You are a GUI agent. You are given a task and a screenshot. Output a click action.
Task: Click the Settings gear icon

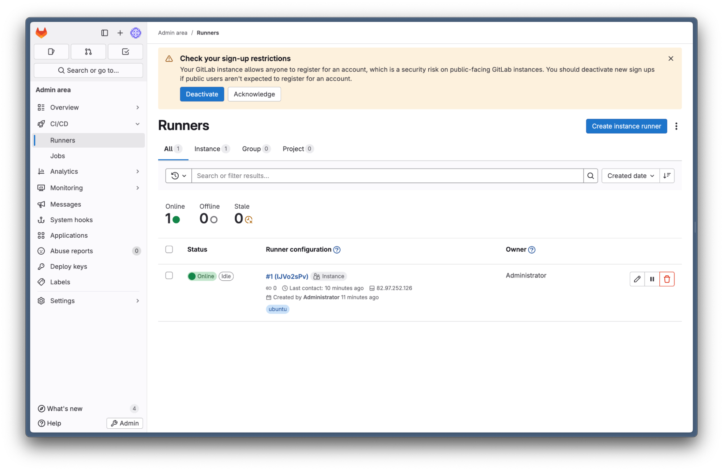tap(41, 301)
